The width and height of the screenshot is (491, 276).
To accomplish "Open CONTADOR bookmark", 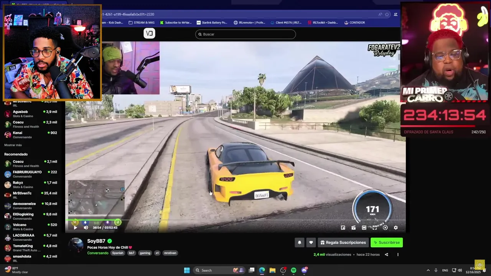I will [354, 23].
